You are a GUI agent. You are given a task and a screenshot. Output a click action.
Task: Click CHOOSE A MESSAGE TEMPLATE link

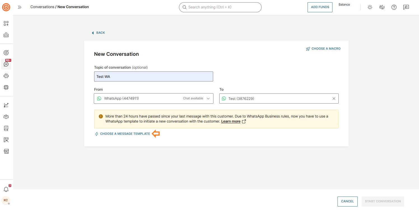(125, 134)
